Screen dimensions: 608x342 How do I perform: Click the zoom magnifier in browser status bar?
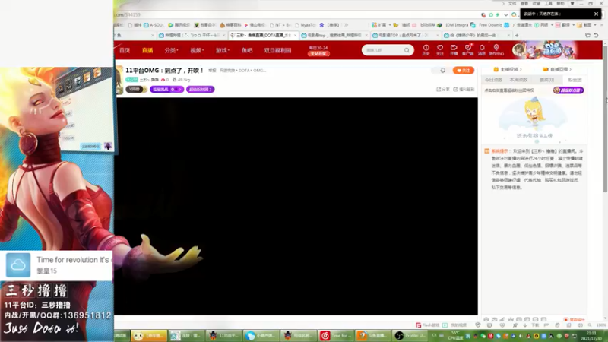tap(590, 325)
